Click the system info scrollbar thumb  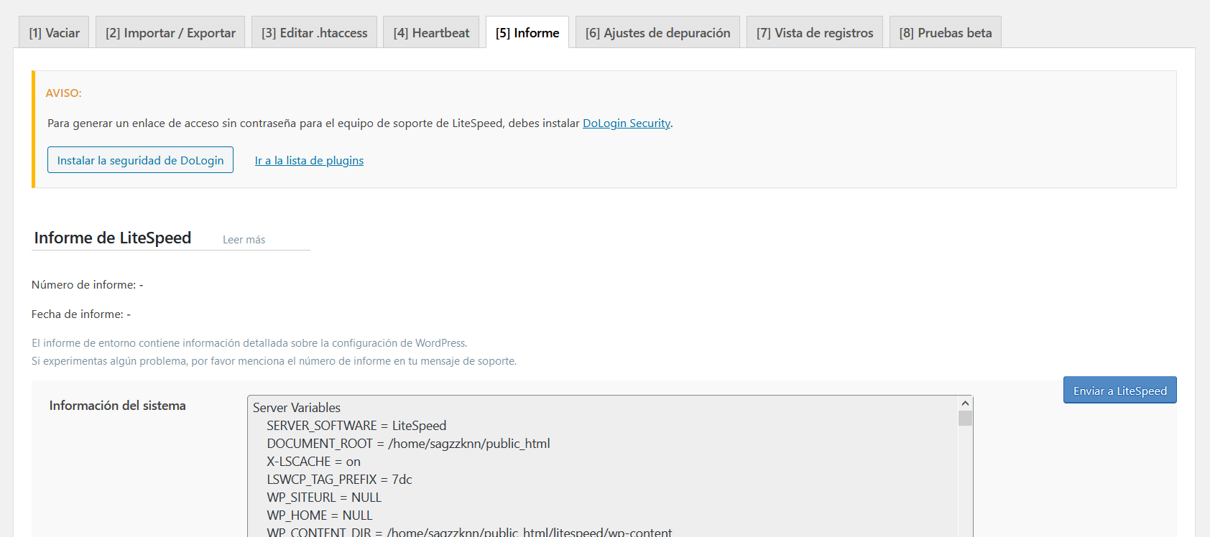point(965,419)
